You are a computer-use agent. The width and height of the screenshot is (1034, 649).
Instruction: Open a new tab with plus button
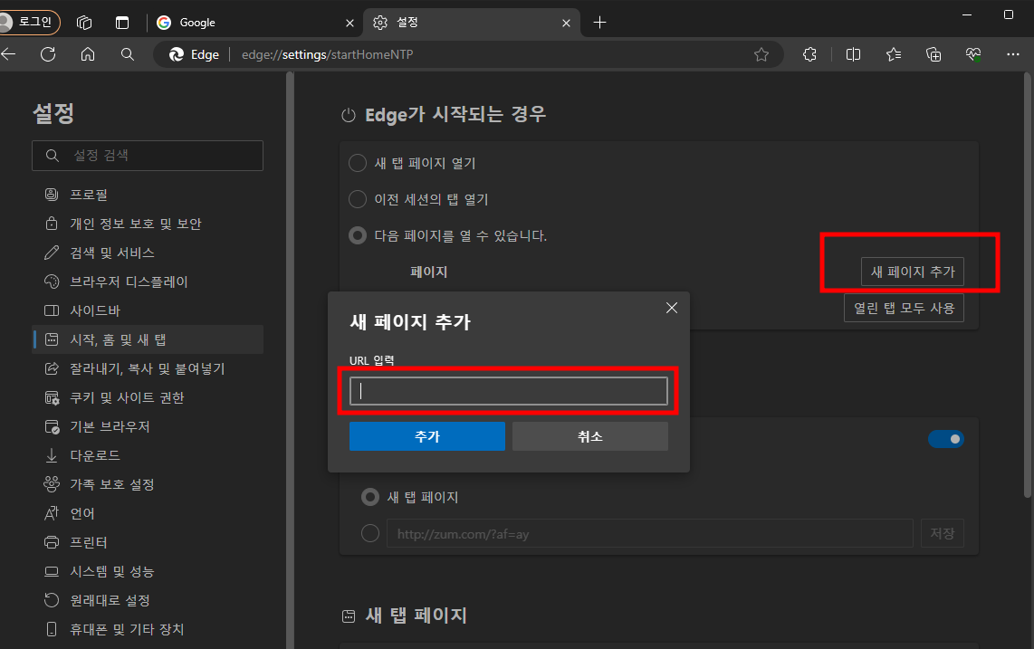[599, 24]
